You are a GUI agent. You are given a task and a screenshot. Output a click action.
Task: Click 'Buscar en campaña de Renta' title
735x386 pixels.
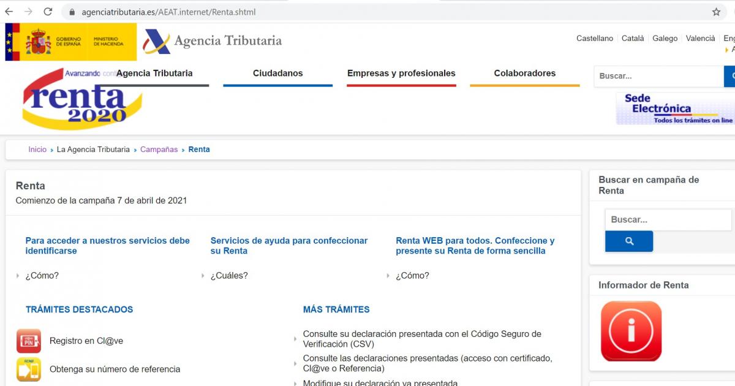[x=649, y=185]
